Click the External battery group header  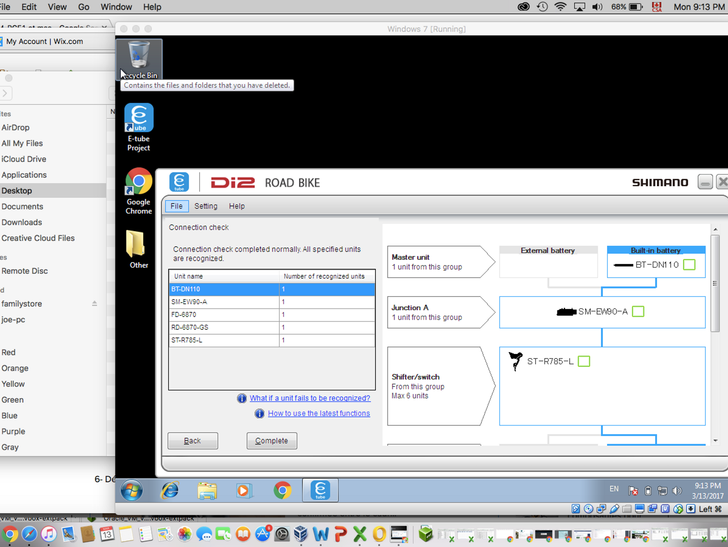pos(548,250)
